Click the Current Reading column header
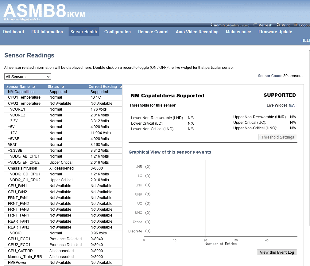 pos(103,87)
